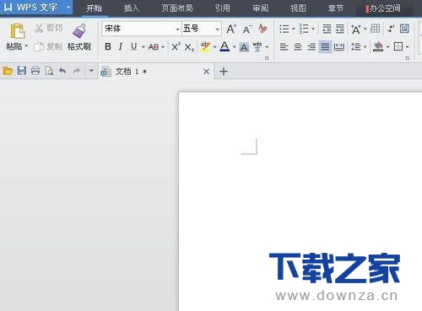Expand numbered list dropdown arrow
This screenshot has width=422, height=311.
coord(313,29)
